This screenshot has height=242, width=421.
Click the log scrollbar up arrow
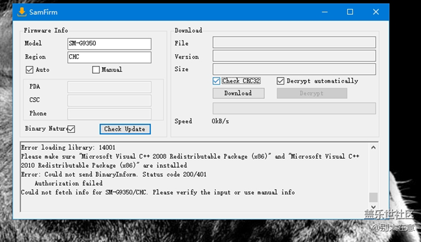[373, 148]
